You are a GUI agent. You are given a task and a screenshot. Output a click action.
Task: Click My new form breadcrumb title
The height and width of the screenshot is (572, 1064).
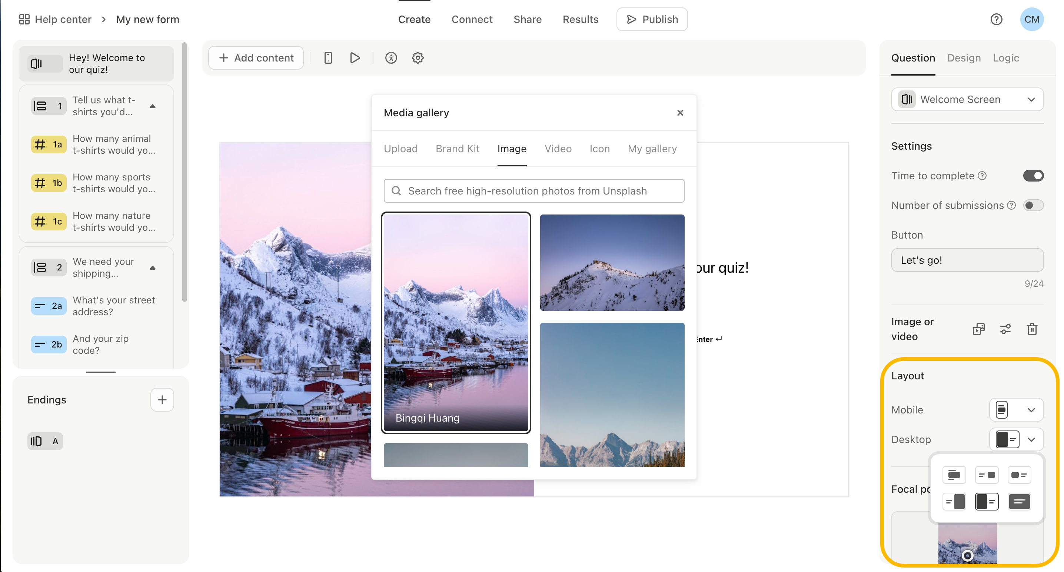point(147,19)
